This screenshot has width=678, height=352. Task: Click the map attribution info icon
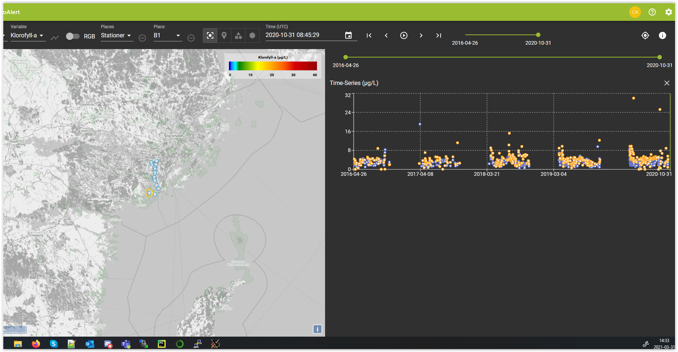click(x=317, y=329)
